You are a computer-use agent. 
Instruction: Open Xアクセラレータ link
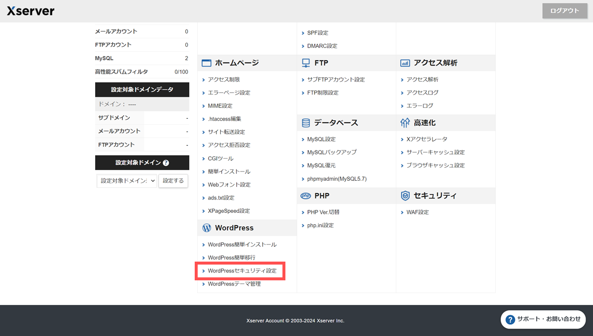427,139
